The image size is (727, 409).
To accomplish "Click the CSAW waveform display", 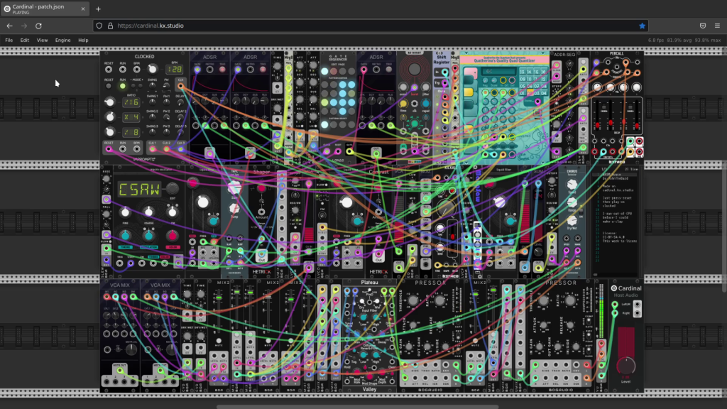I will point(139,189).
